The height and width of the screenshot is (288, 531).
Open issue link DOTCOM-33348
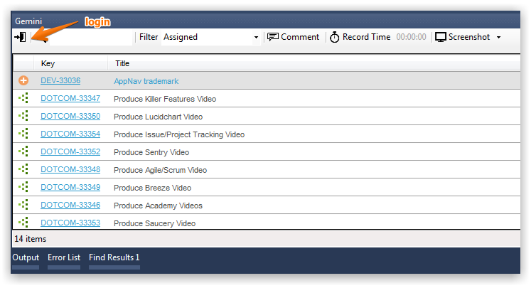click(x=70, y=169)
